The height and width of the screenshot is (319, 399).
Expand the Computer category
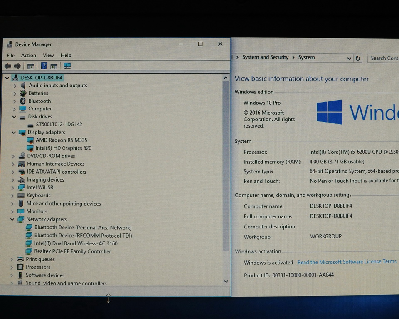[x=14, y=109]
